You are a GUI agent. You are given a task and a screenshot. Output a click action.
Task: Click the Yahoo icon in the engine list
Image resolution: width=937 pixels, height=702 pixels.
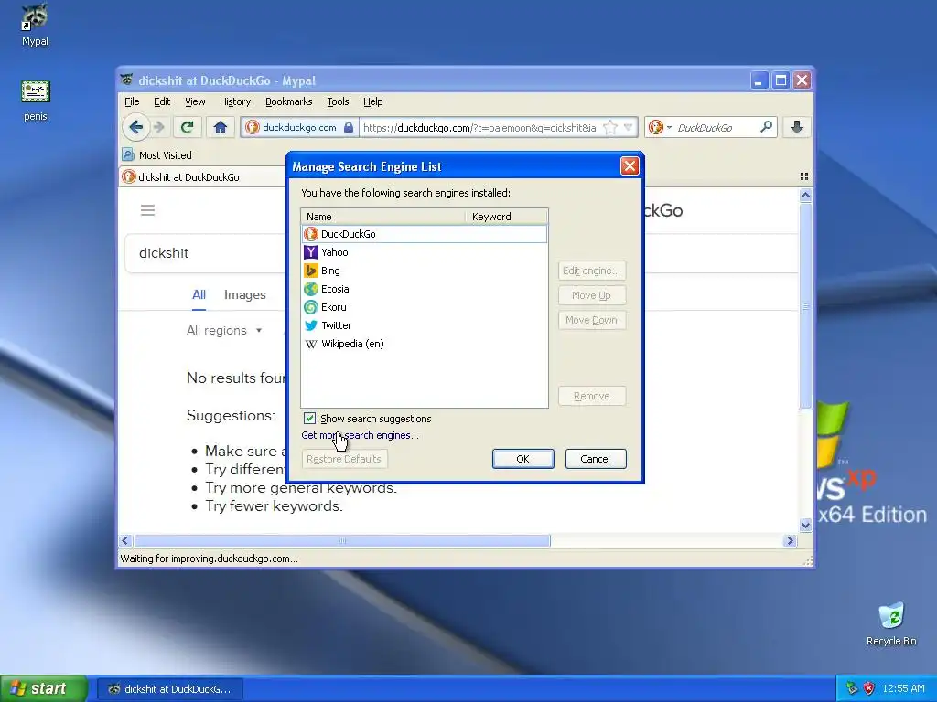pos(311,252)
